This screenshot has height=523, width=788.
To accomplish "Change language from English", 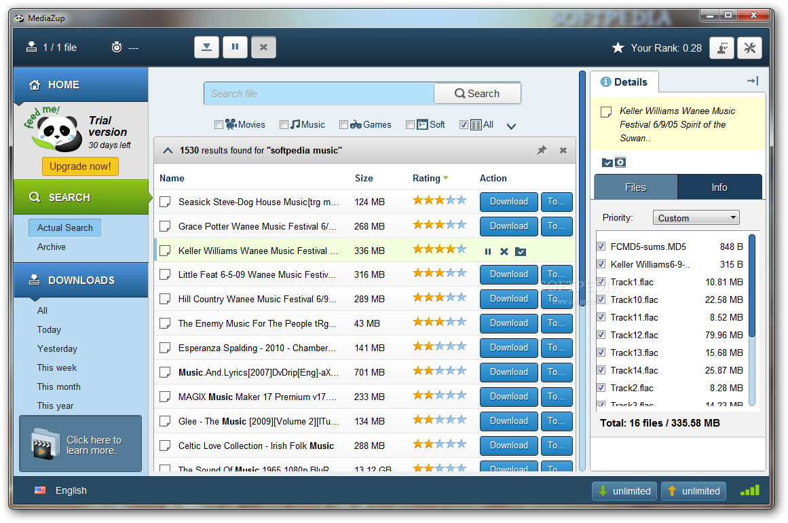I will pos(71,490).
